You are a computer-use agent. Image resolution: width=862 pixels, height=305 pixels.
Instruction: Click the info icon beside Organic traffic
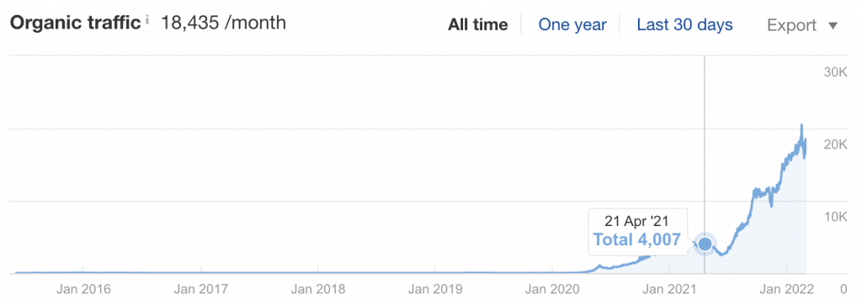pos(147,22)
